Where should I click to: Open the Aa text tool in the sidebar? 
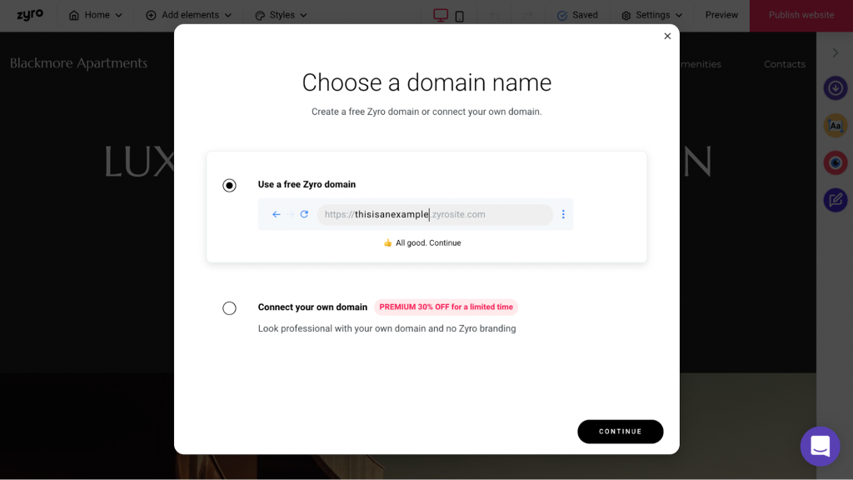pyautogui.click(x=835, y=126)
